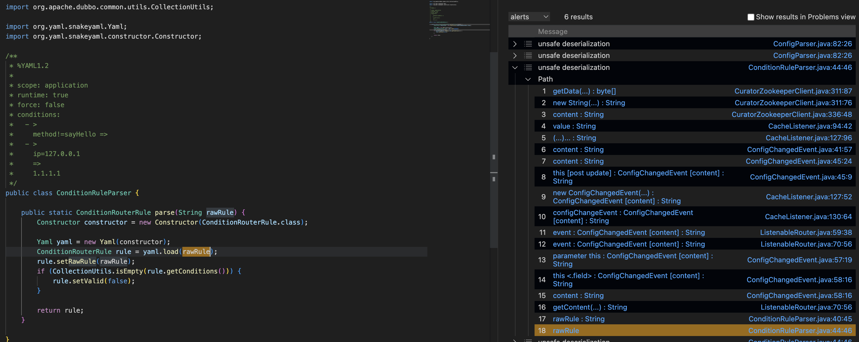Click rule.setValid(false) line

[94, 281]
